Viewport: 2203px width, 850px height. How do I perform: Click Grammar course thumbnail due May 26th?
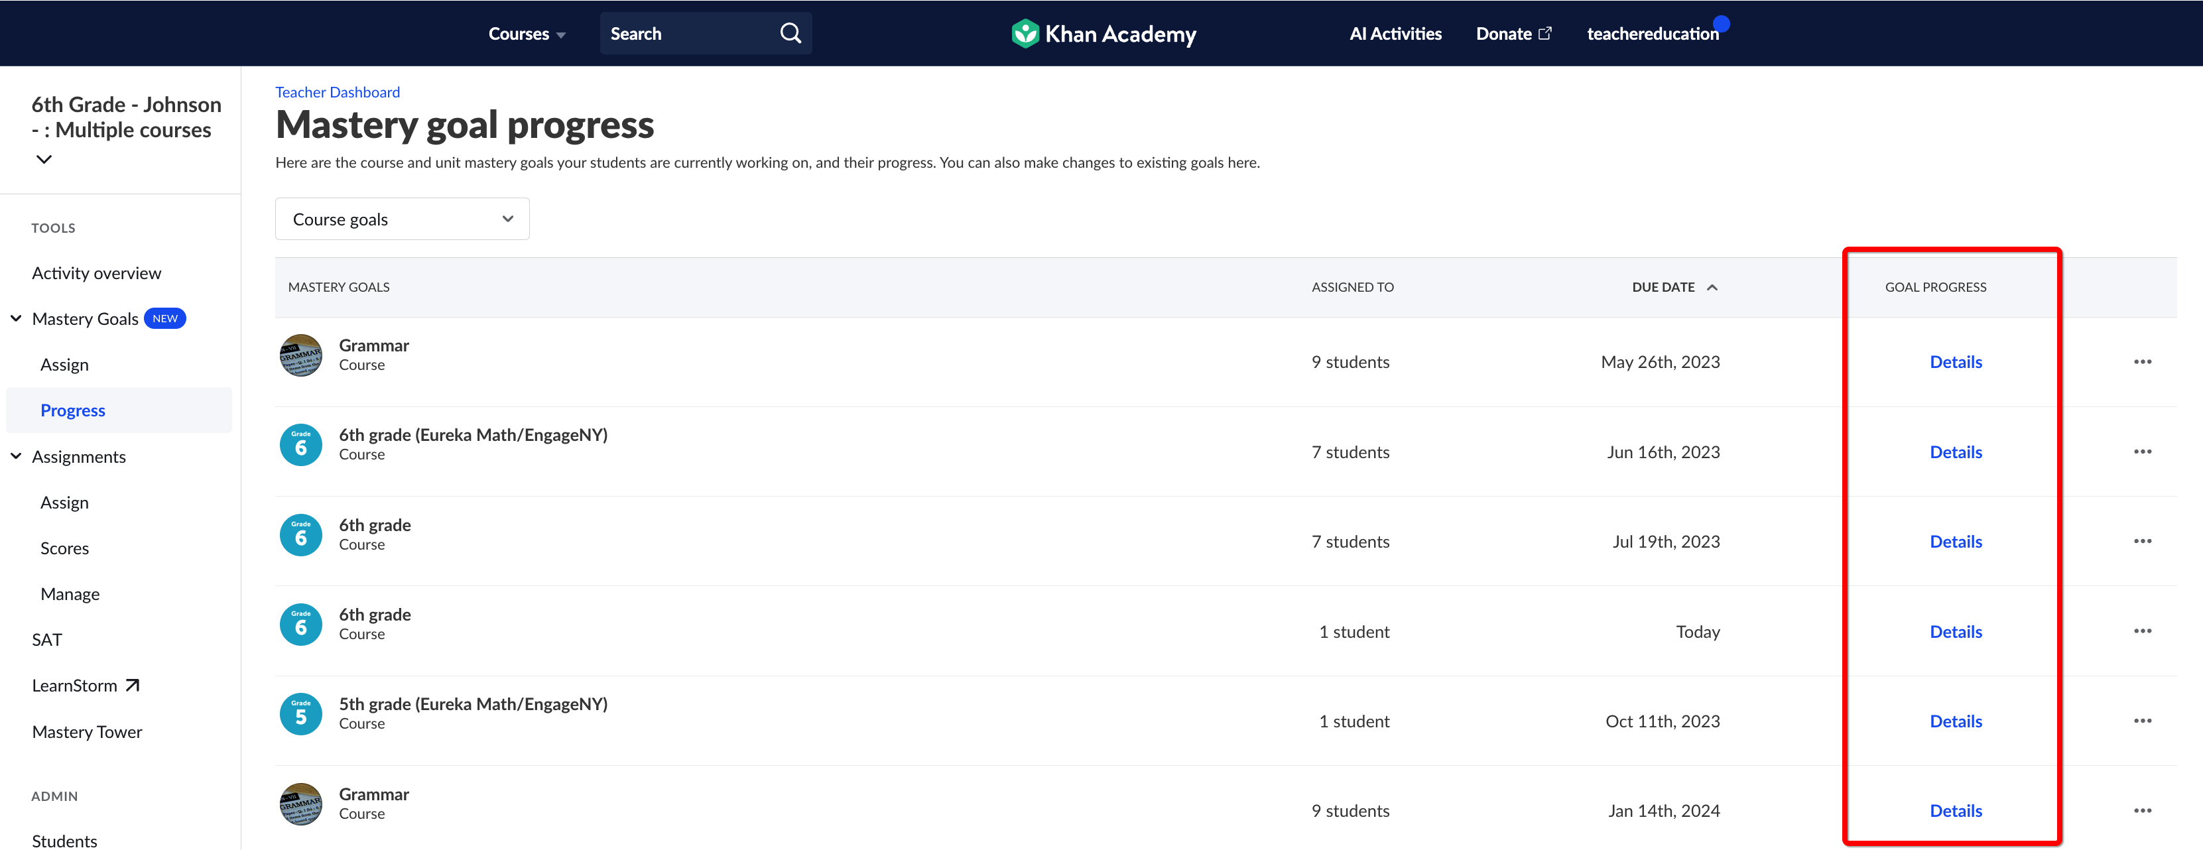click(x=301, y=355)
